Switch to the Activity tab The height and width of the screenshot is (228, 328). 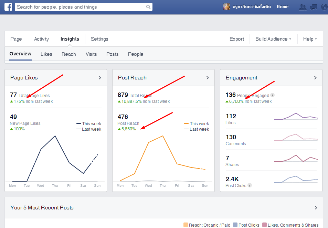(41, 39)
